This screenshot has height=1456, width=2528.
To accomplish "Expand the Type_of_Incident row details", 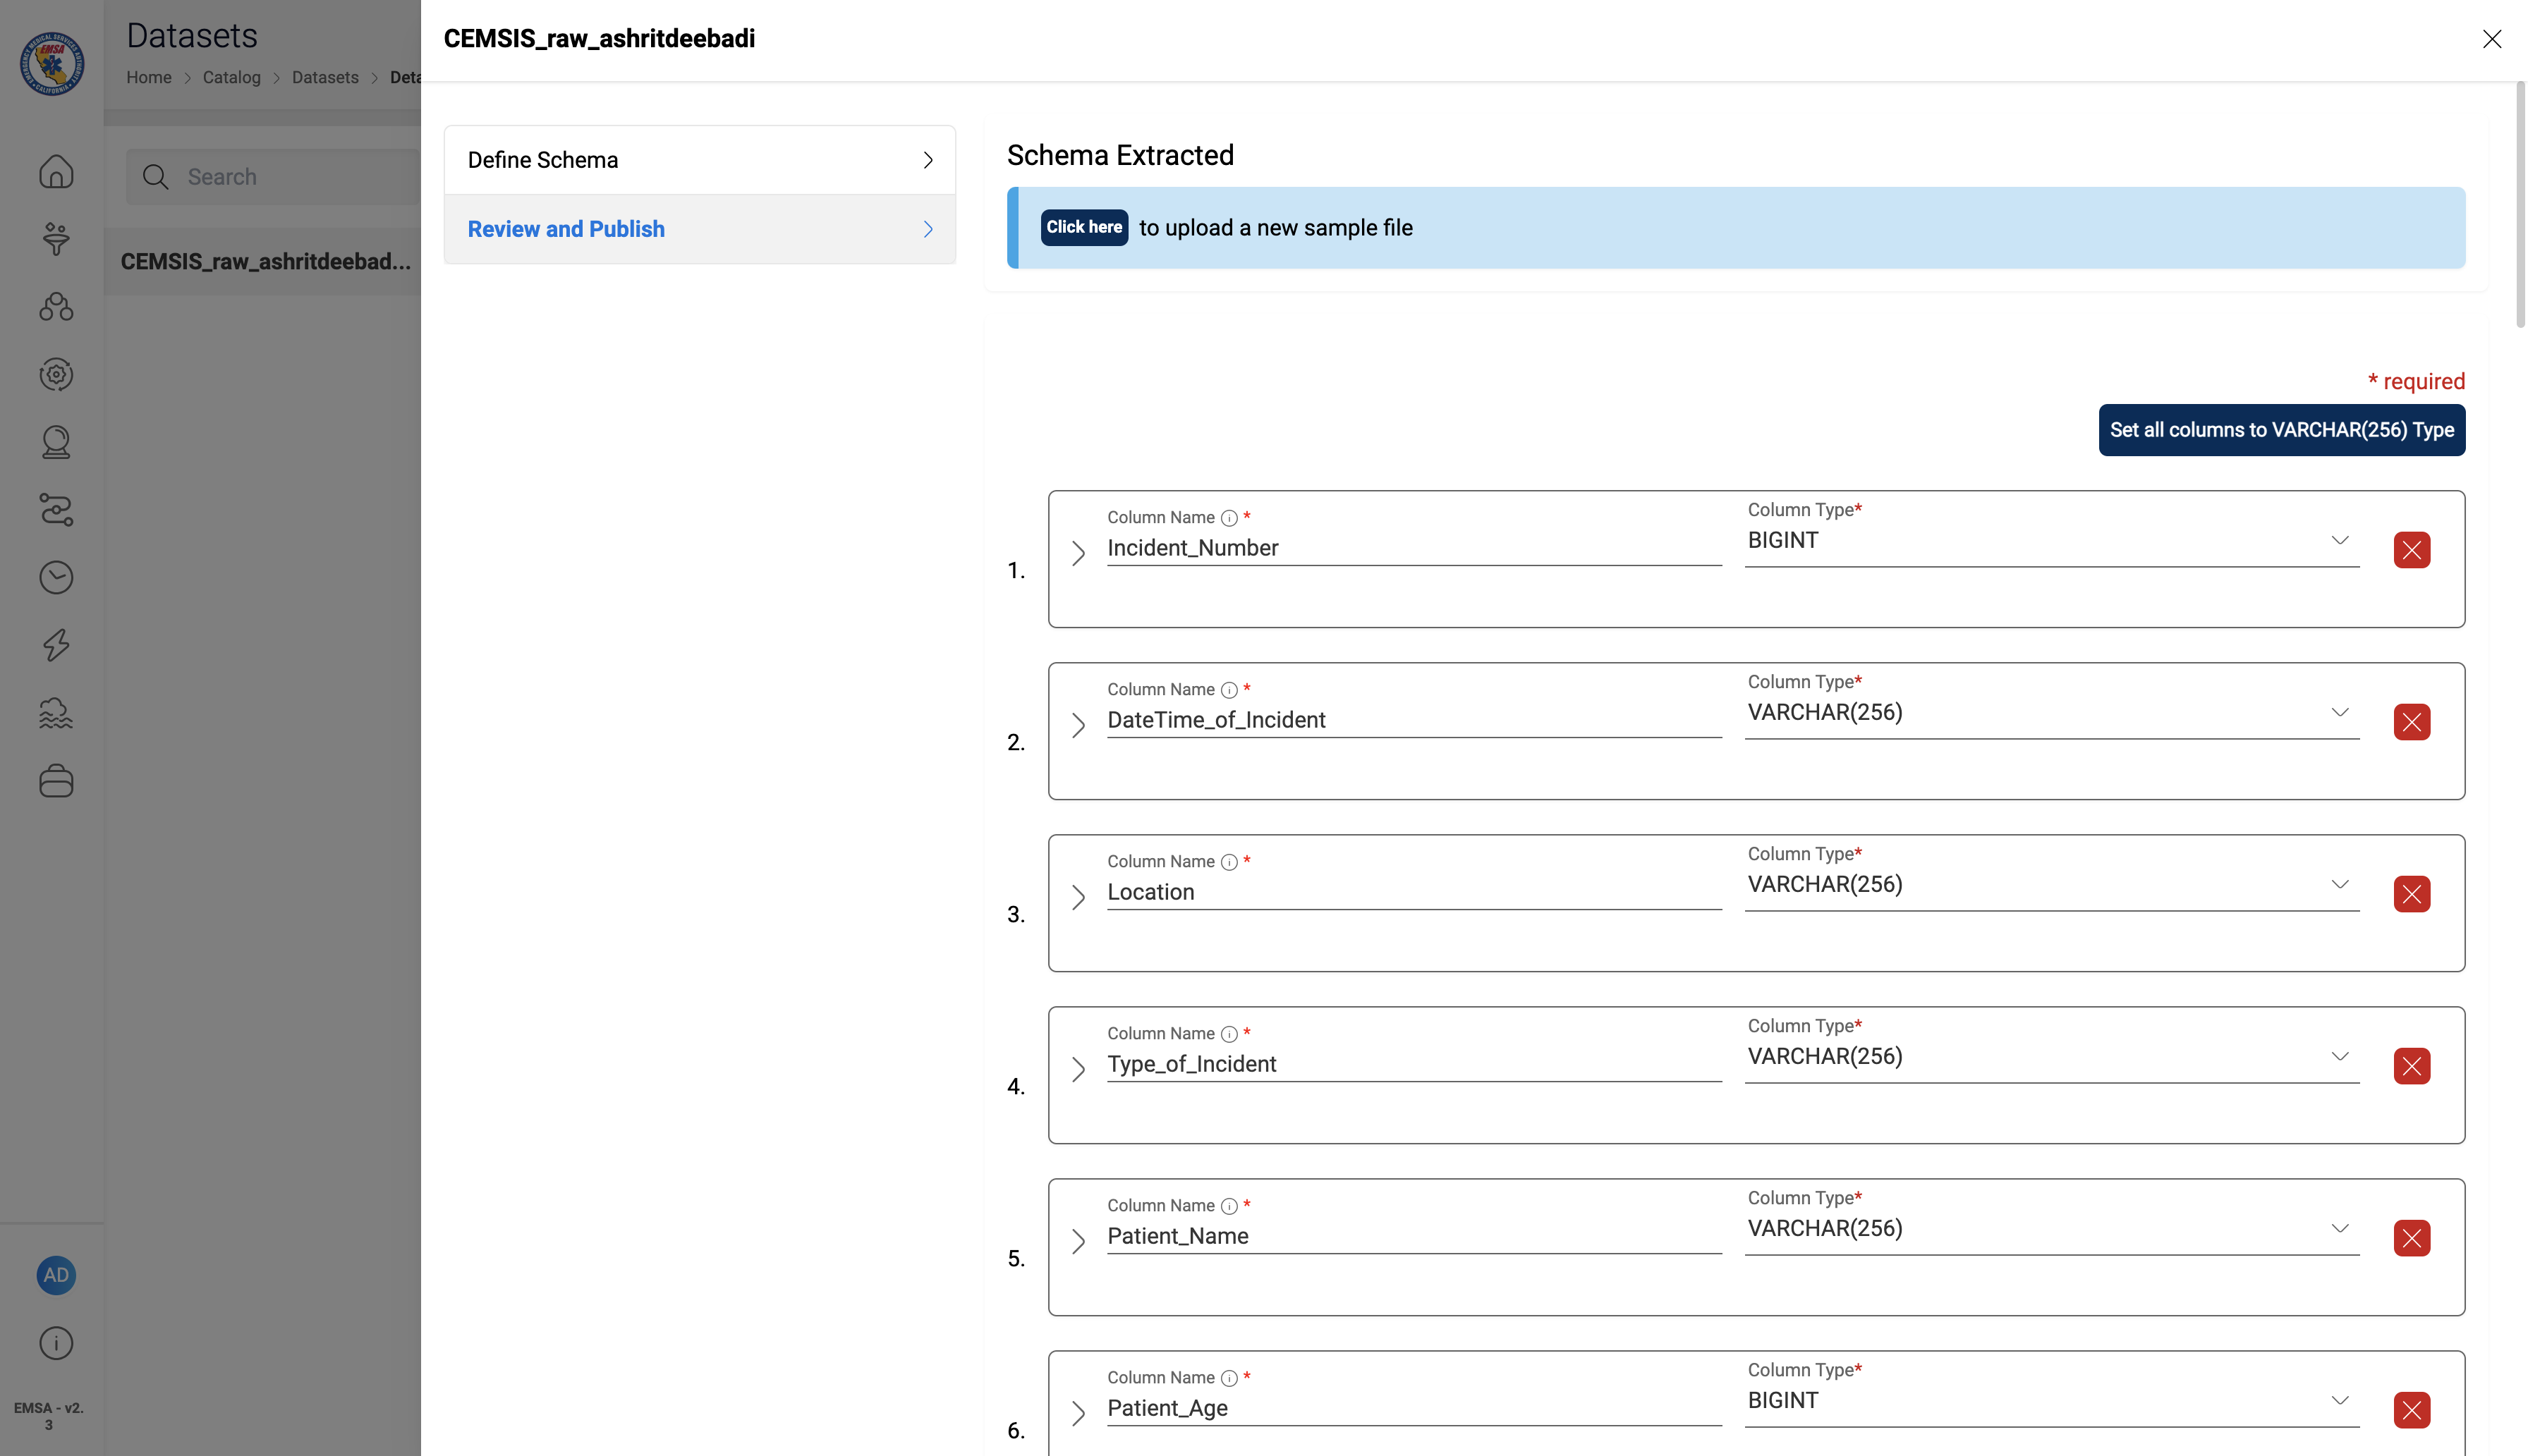I will click(1077, 1069).
